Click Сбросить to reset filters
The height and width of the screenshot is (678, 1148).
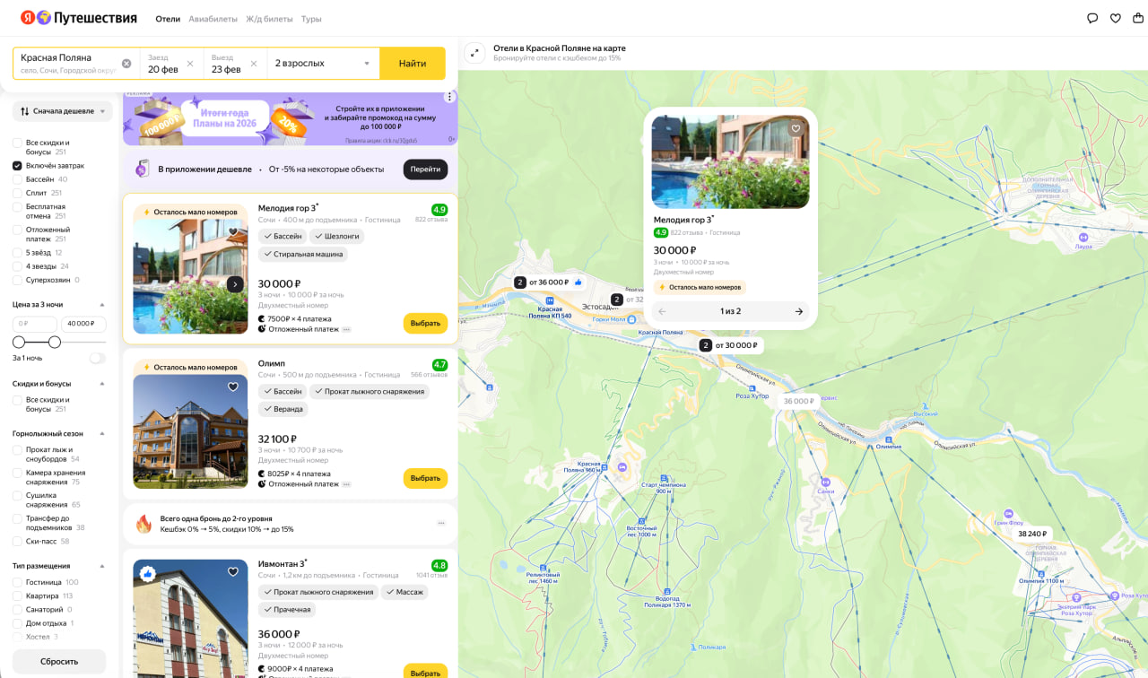(59, 661)
